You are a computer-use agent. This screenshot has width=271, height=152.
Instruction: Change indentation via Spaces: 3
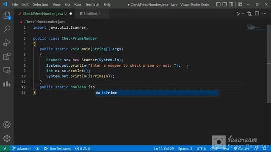point(185,149)
